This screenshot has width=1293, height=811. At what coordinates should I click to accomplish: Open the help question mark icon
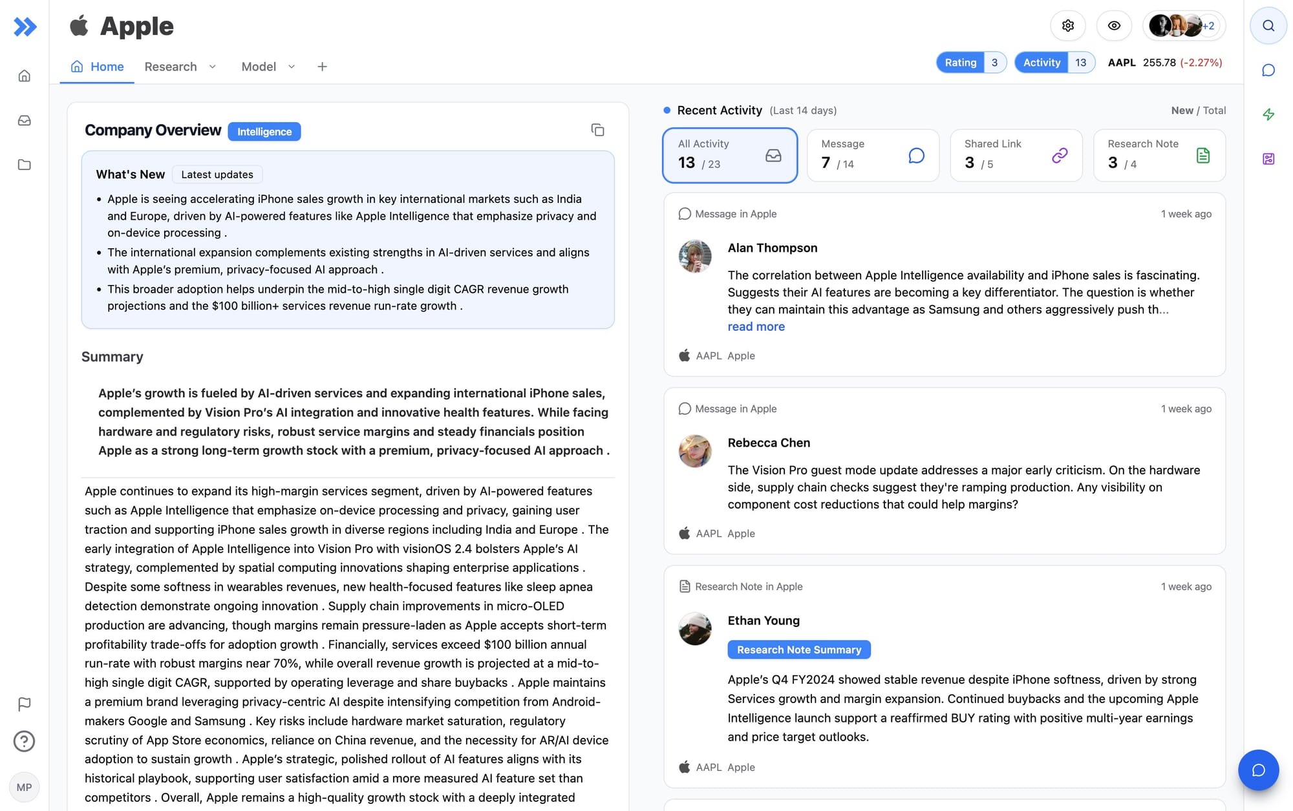pos(25,741)
